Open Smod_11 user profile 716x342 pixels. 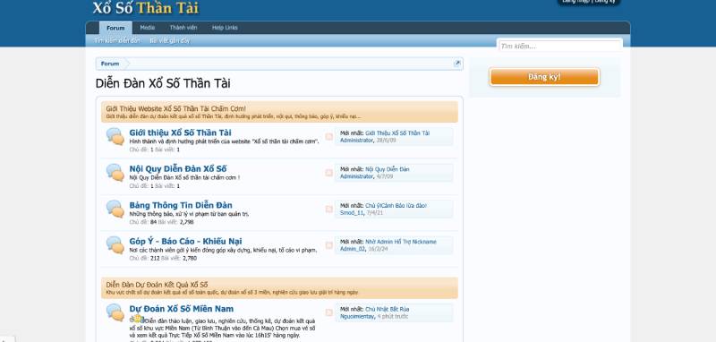(352, 213)
